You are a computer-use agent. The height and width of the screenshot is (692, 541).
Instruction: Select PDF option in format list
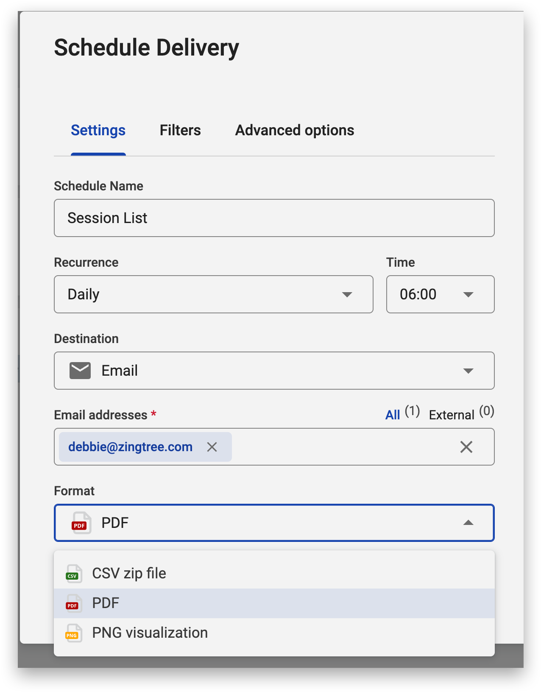tap(106, 603)
